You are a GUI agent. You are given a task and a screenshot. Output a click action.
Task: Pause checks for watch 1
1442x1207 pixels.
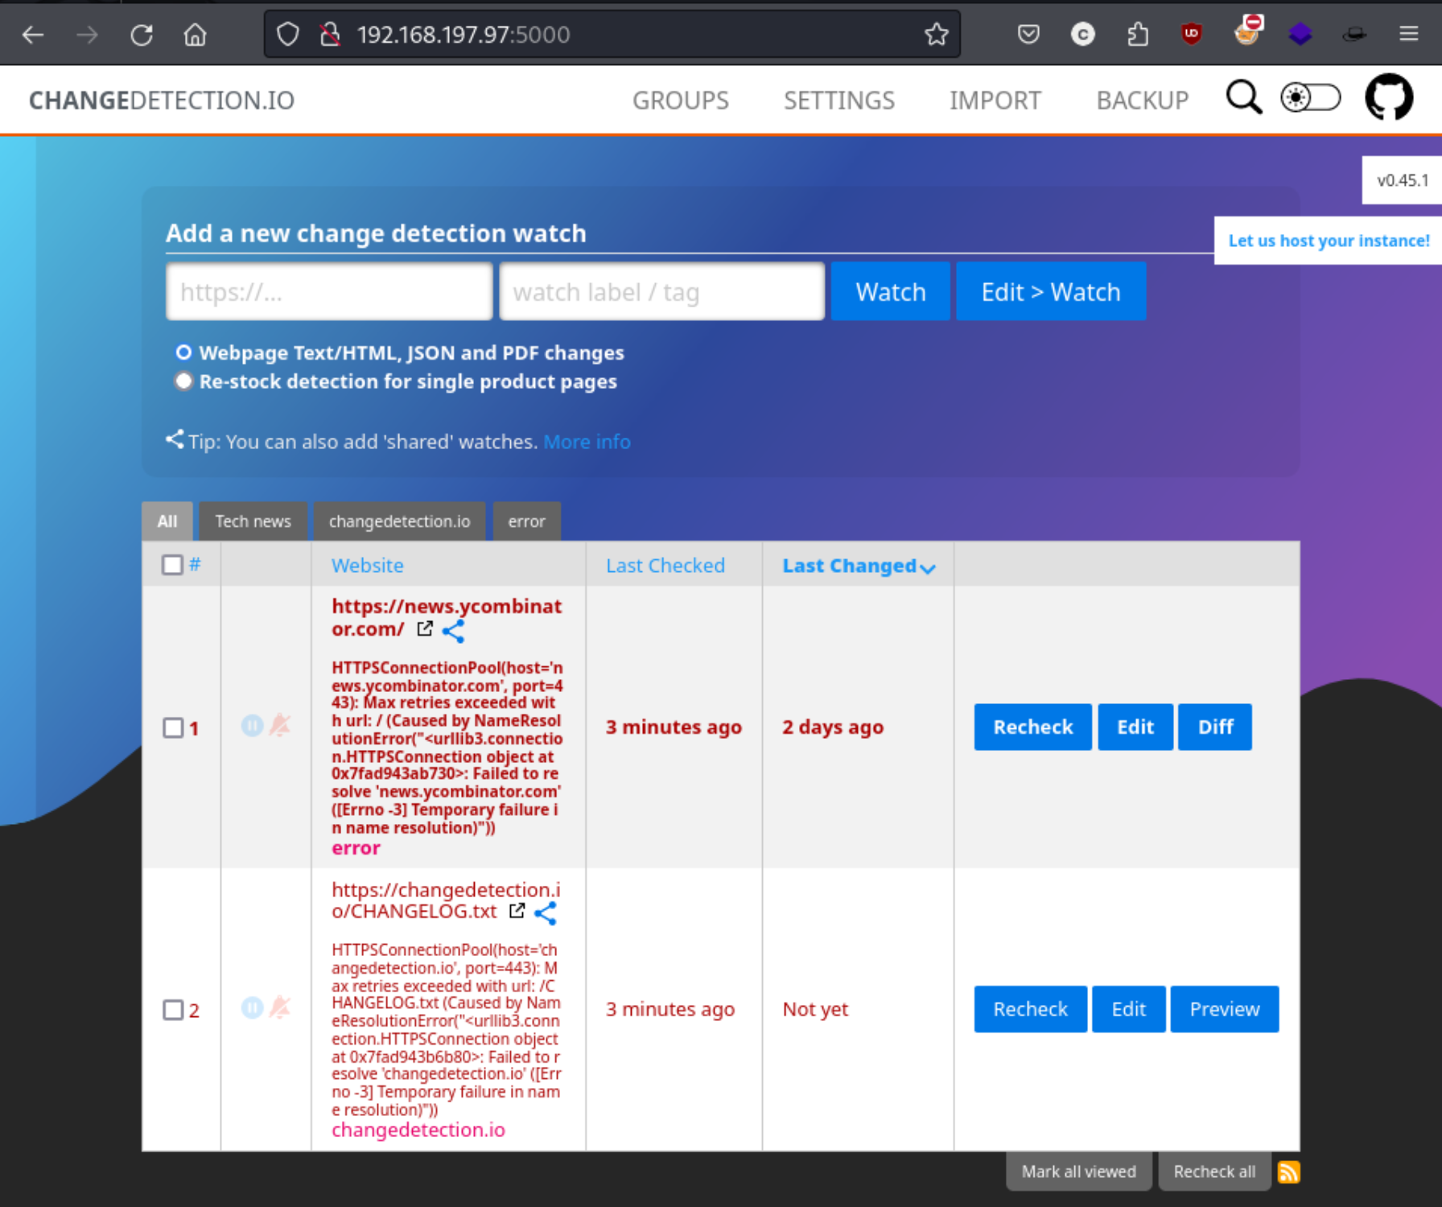click(x=253, y=726)
